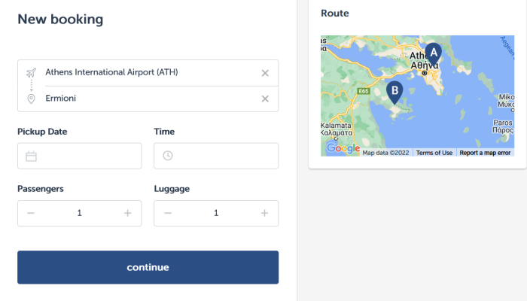Click the Athens International Airport (ATH) text field
This screenshot has height=301, width=527.
click(143, 73)
